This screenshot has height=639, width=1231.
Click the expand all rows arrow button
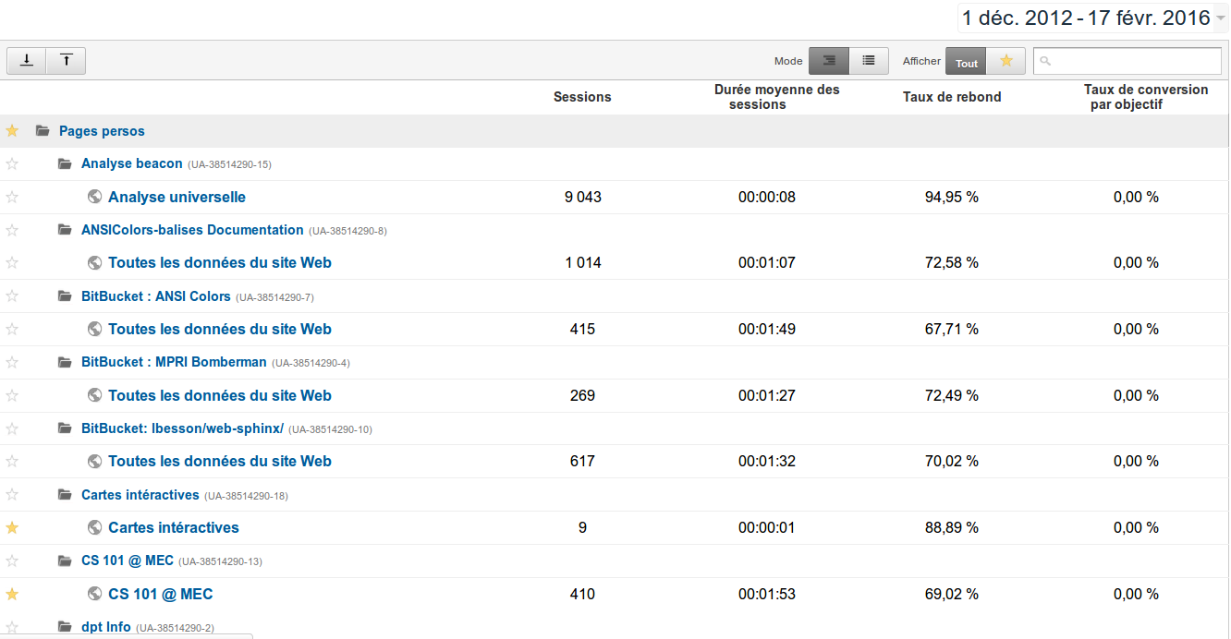pos(27,61)
